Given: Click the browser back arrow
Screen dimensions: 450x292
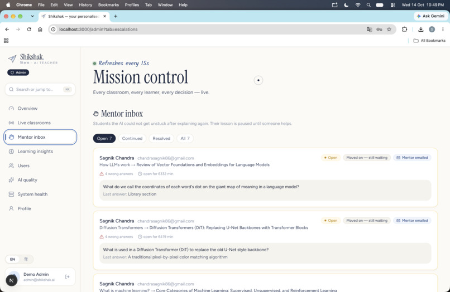Looking at the screenshot, I should tap(7, 29).
